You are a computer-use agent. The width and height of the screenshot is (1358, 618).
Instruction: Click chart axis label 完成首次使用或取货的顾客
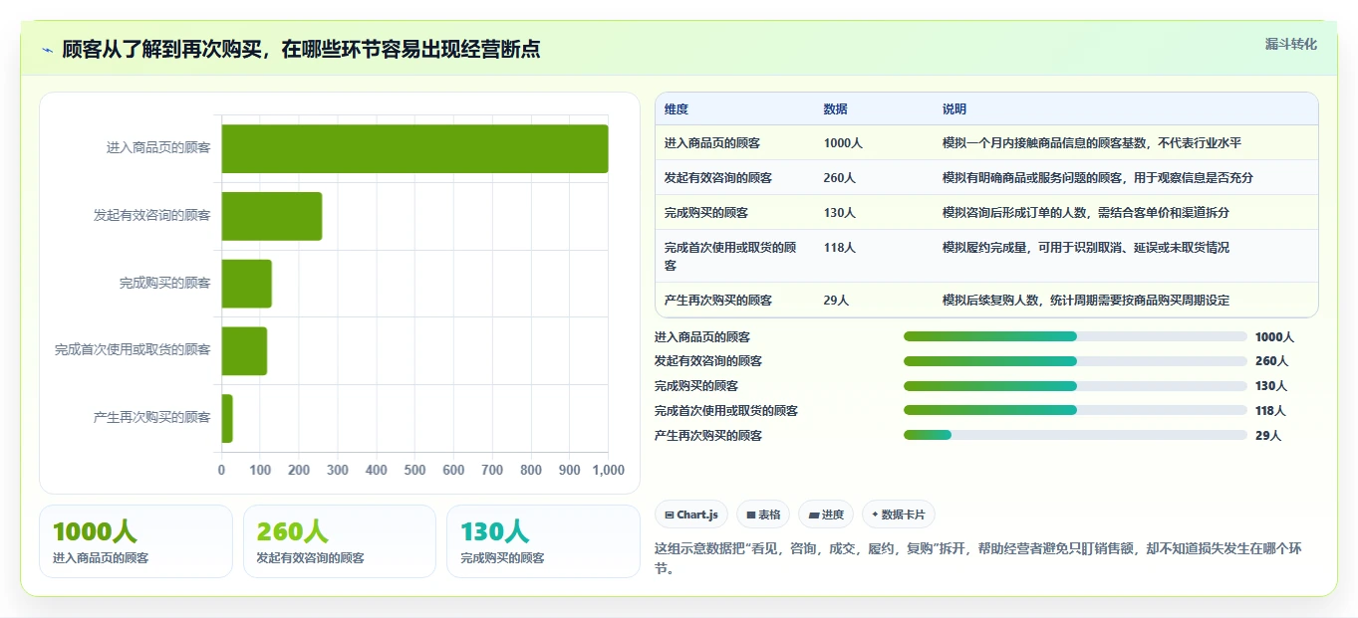tap(133, 349)
